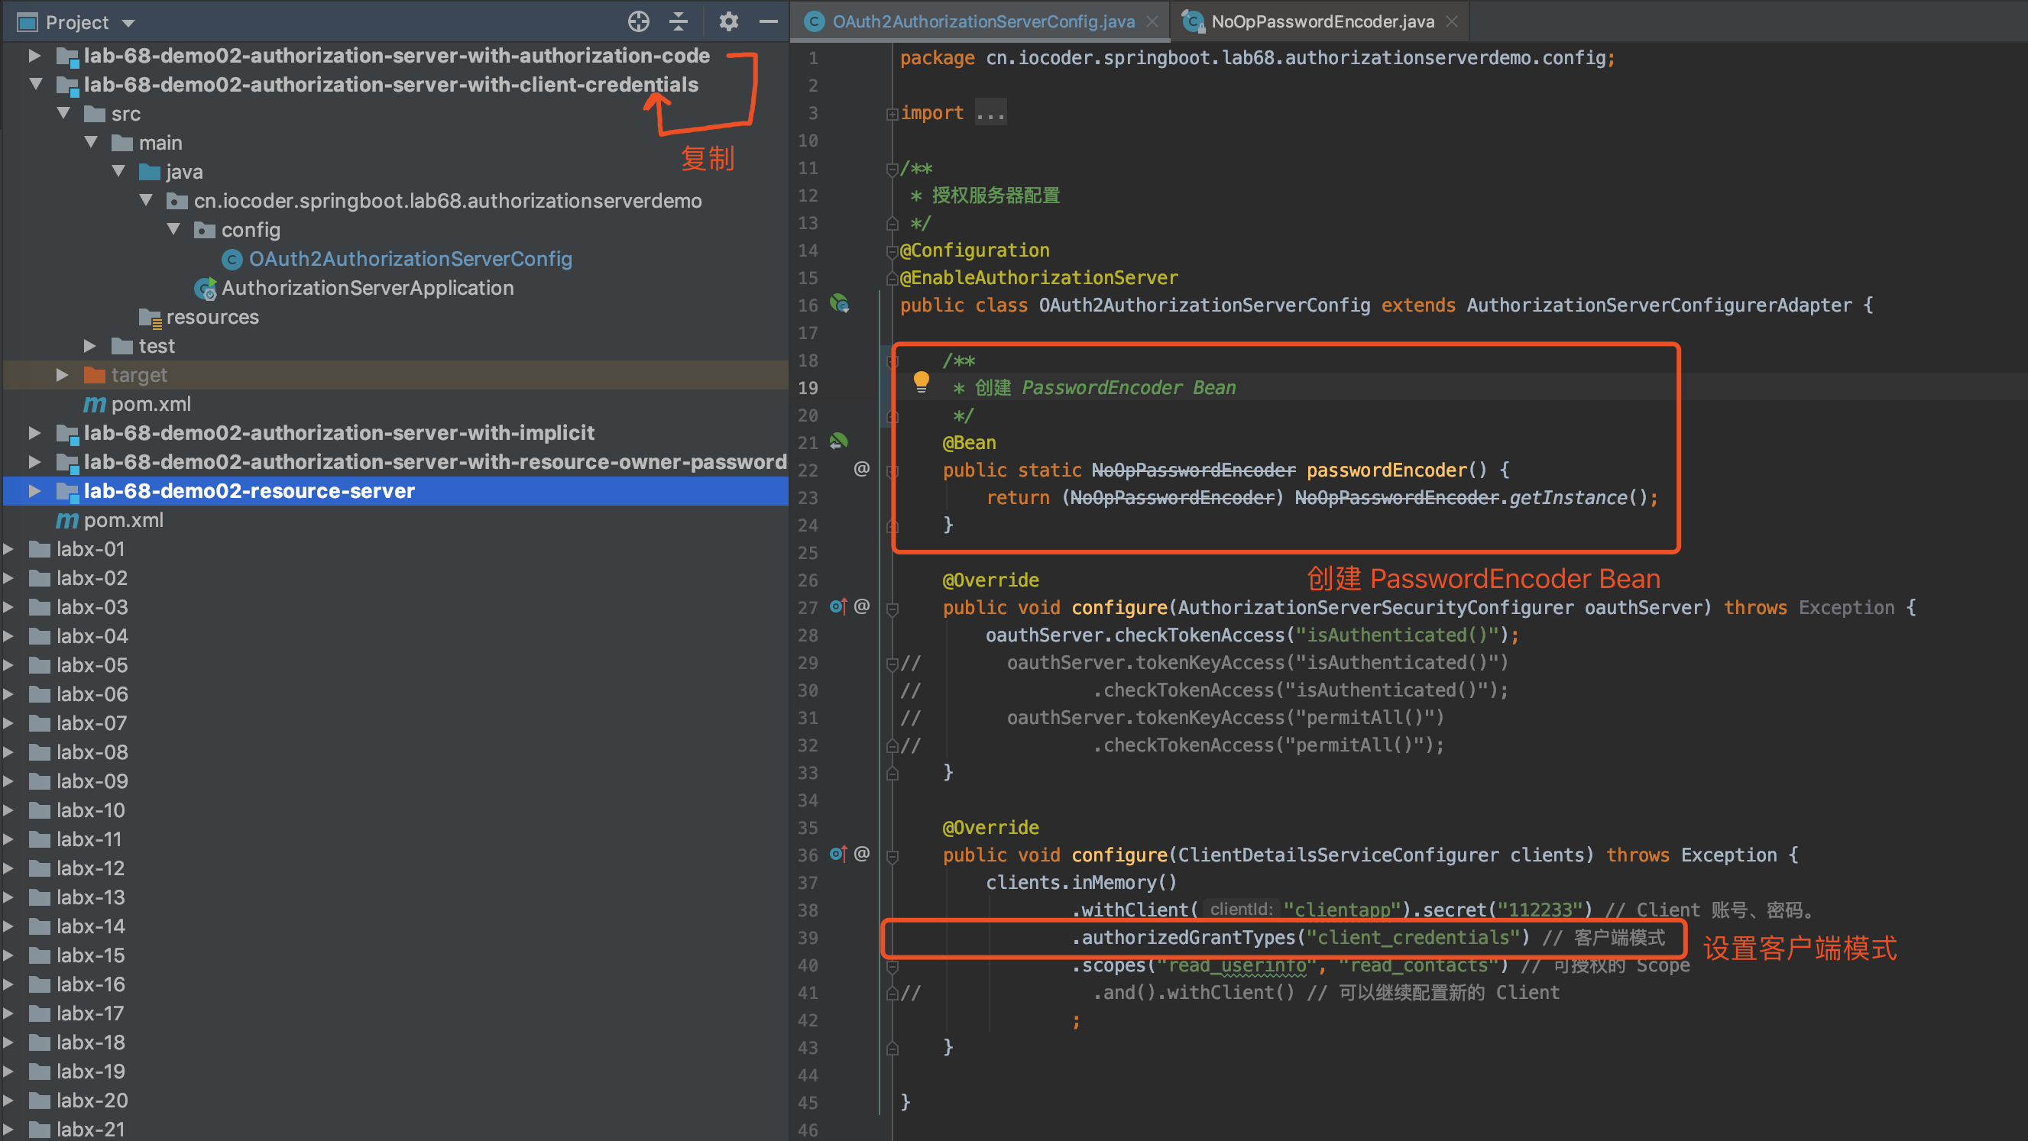Click the locate-in-project target icon
Viewport: 2028px width, 1141px height.
[x=639, y=21]
